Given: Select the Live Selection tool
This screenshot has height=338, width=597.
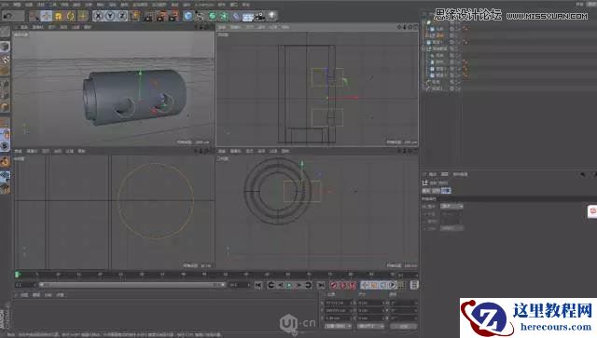Looking at the screenshot, I should [35, 16].
